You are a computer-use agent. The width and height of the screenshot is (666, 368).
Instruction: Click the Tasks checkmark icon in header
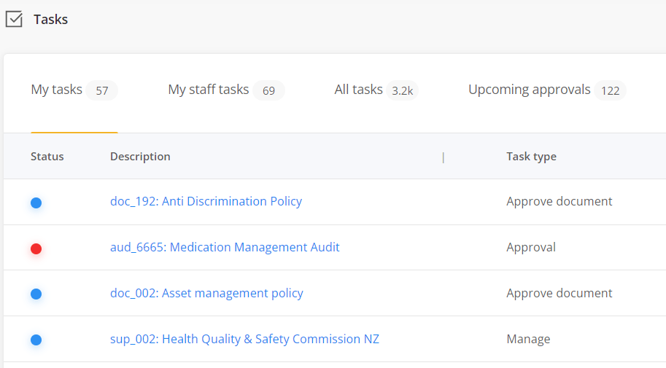pyautogui.click(x=14, y=20)
